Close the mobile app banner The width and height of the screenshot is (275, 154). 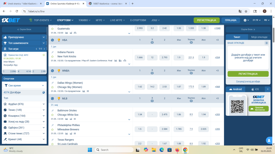point(268,89)
